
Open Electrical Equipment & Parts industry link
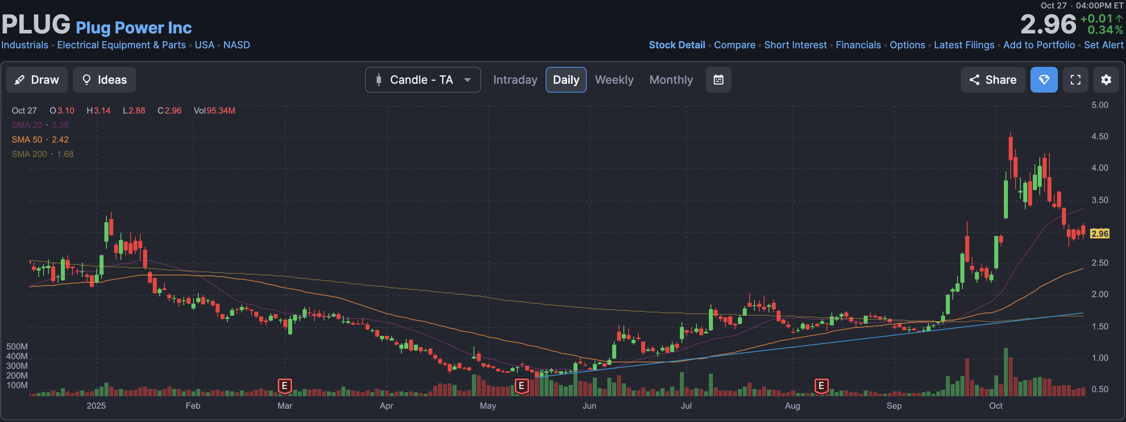[x=122, y=45]
